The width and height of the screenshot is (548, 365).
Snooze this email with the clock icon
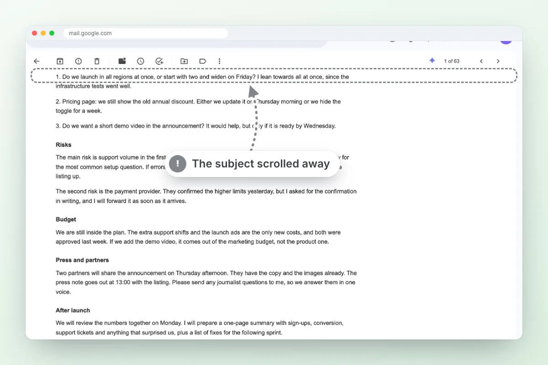(x=141, y=61)
